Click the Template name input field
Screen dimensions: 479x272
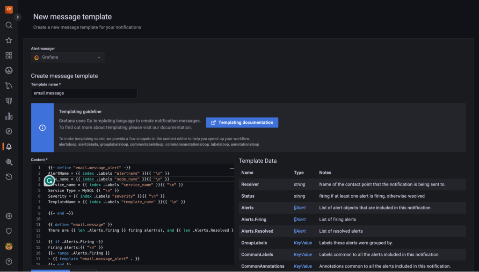click(84, 93)
